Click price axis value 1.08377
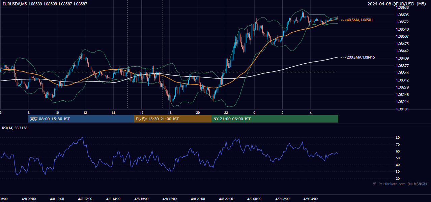Image resolution: width=431 pixels, height=202 pixels. click(402, 66)
